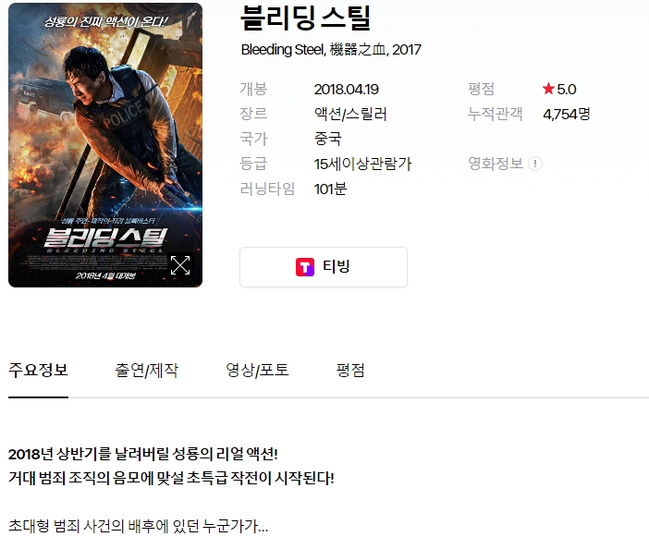Go to the 평점 tab
The image size is (649, 549).
(x=350, y=371)
